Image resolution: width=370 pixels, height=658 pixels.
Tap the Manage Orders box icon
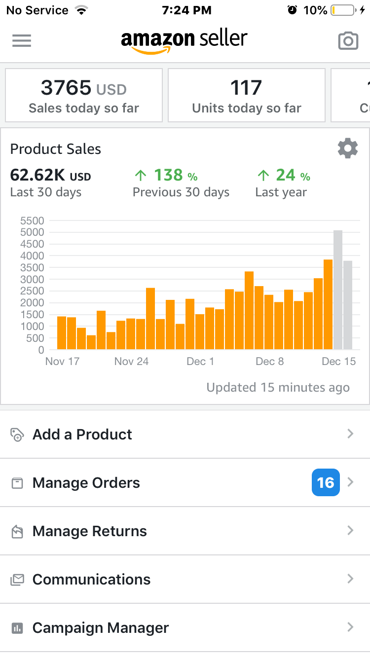click(17, 483)
